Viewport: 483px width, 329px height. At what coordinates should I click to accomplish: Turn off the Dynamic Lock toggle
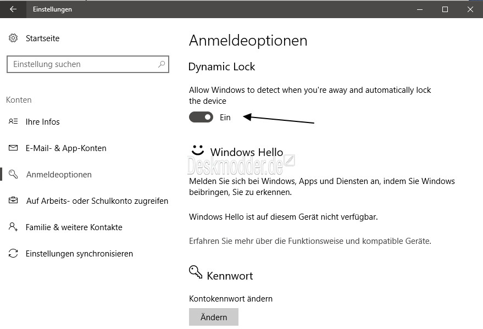(201, 117)
